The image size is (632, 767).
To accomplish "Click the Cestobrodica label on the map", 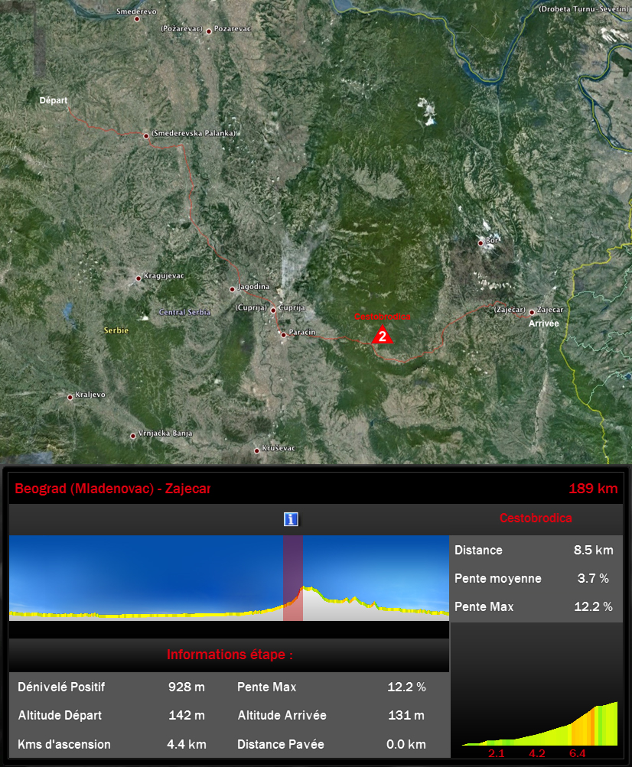I will click(383, 317).
